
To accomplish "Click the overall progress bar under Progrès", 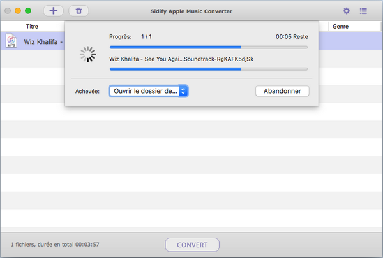I will [x=208, y=47].
